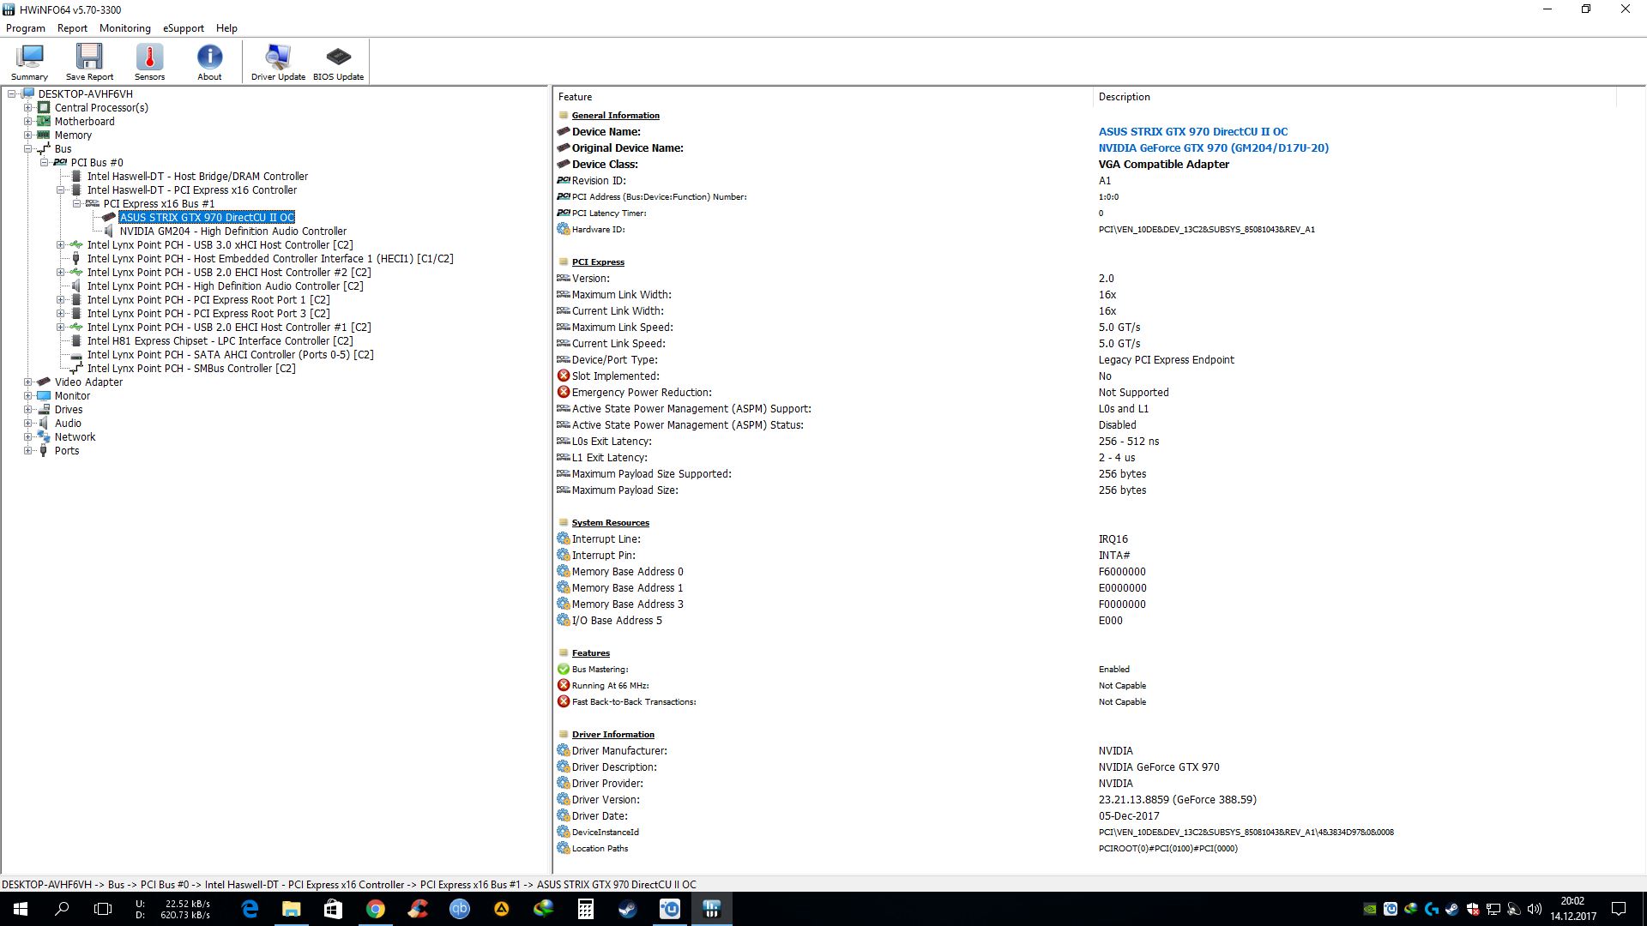Click the Logitech Gaming tray icon
Viewport: 1647px width, 926px height.
[1432, 909]
